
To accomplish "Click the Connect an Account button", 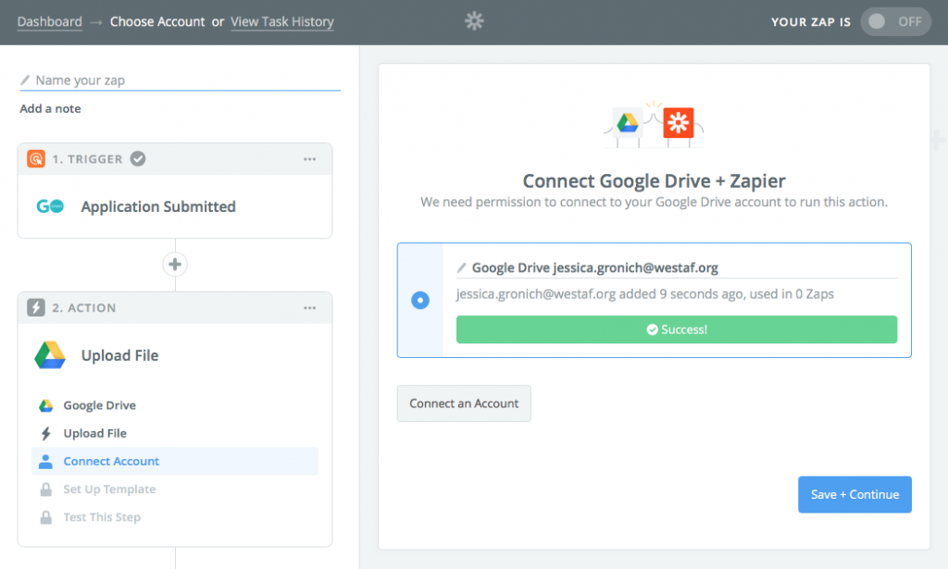I will 464,403.
